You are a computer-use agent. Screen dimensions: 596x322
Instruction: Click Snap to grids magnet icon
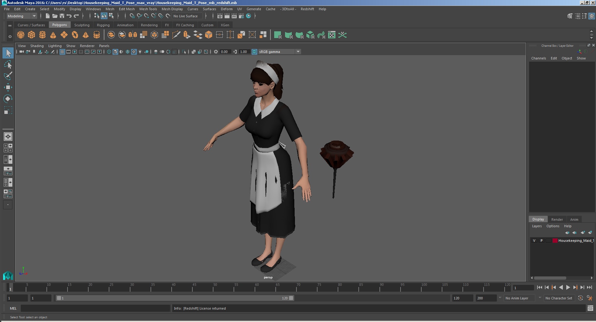(132, 16)
